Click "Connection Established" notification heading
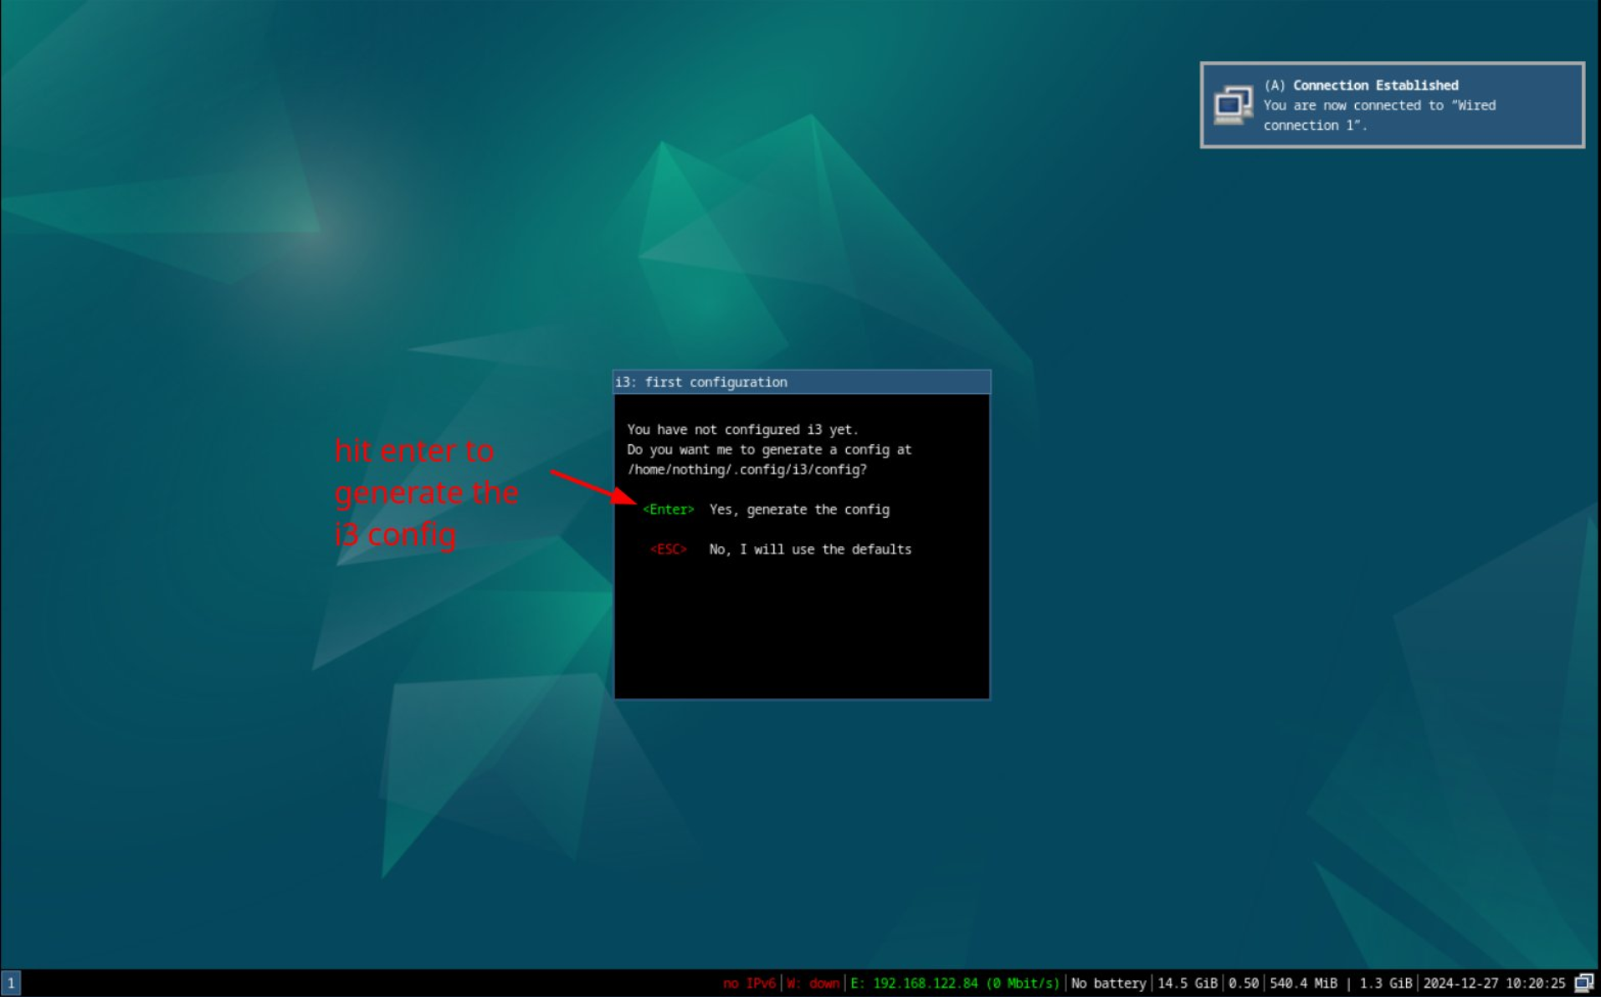Viewport: 1601px width, 997px height. tap(1375, 85)
